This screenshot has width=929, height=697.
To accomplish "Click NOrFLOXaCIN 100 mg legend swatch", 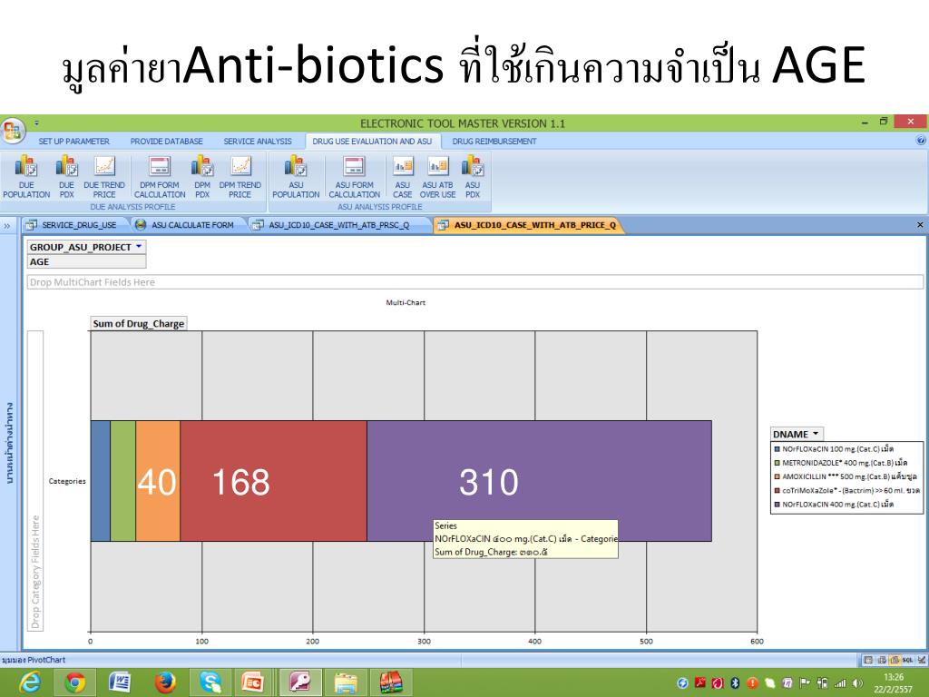I will (777, 449).
